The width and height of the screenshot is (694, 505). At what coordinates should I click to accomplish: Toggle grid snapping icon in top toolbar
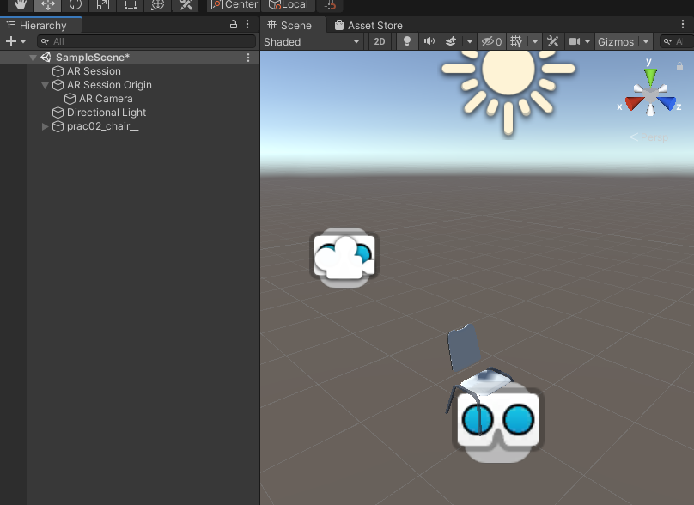(x=330, y=5)
